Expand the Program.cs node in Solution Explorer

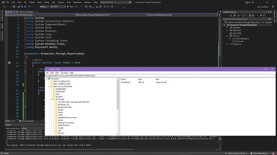point(227,44)
